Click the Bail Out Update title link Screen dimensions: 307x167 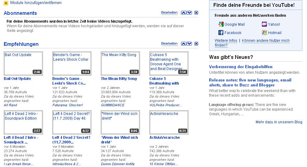(x=17, y=79)
